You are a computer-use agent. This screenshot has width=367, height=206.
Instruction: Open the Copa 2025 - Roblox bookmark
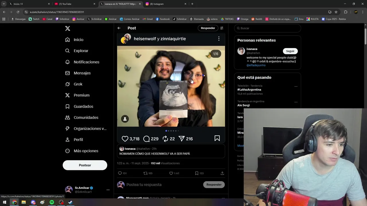pos(334,19)
